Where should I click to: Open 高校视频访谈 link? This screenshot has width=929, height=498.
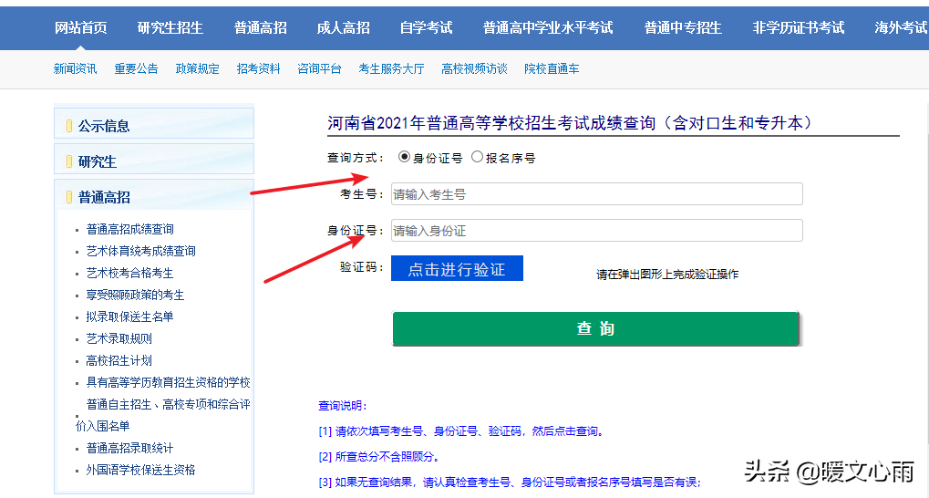(475, 68)
